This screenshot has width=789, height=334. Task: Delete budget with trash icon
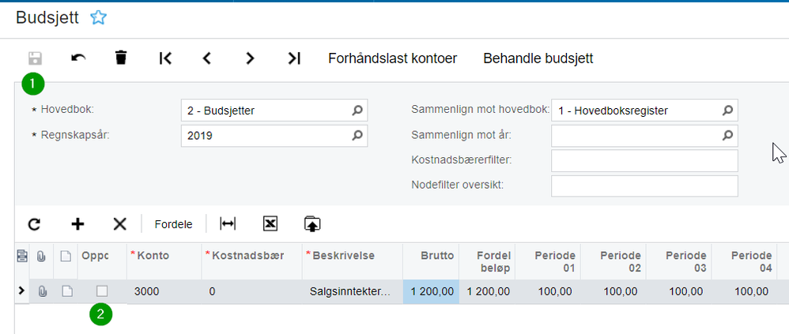[x=121, y=58]
